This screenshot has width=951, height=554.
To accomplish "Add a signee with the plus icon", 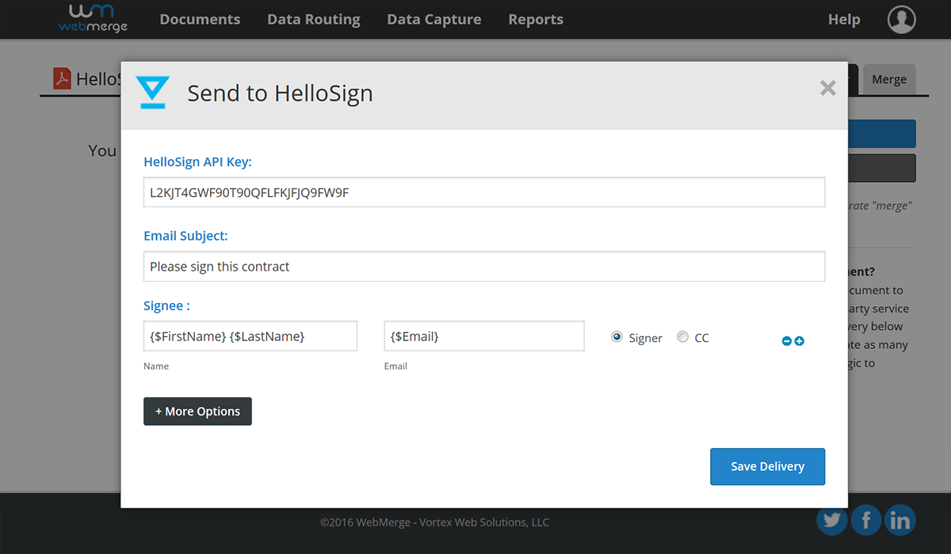I will pos(799,341).
